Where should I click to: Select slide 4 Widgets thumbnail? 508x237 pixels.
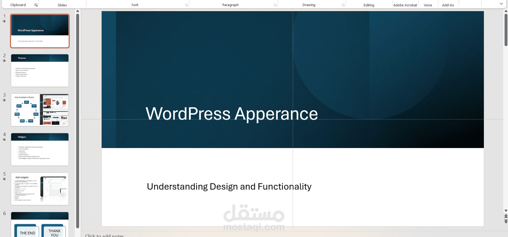point(40,149)
